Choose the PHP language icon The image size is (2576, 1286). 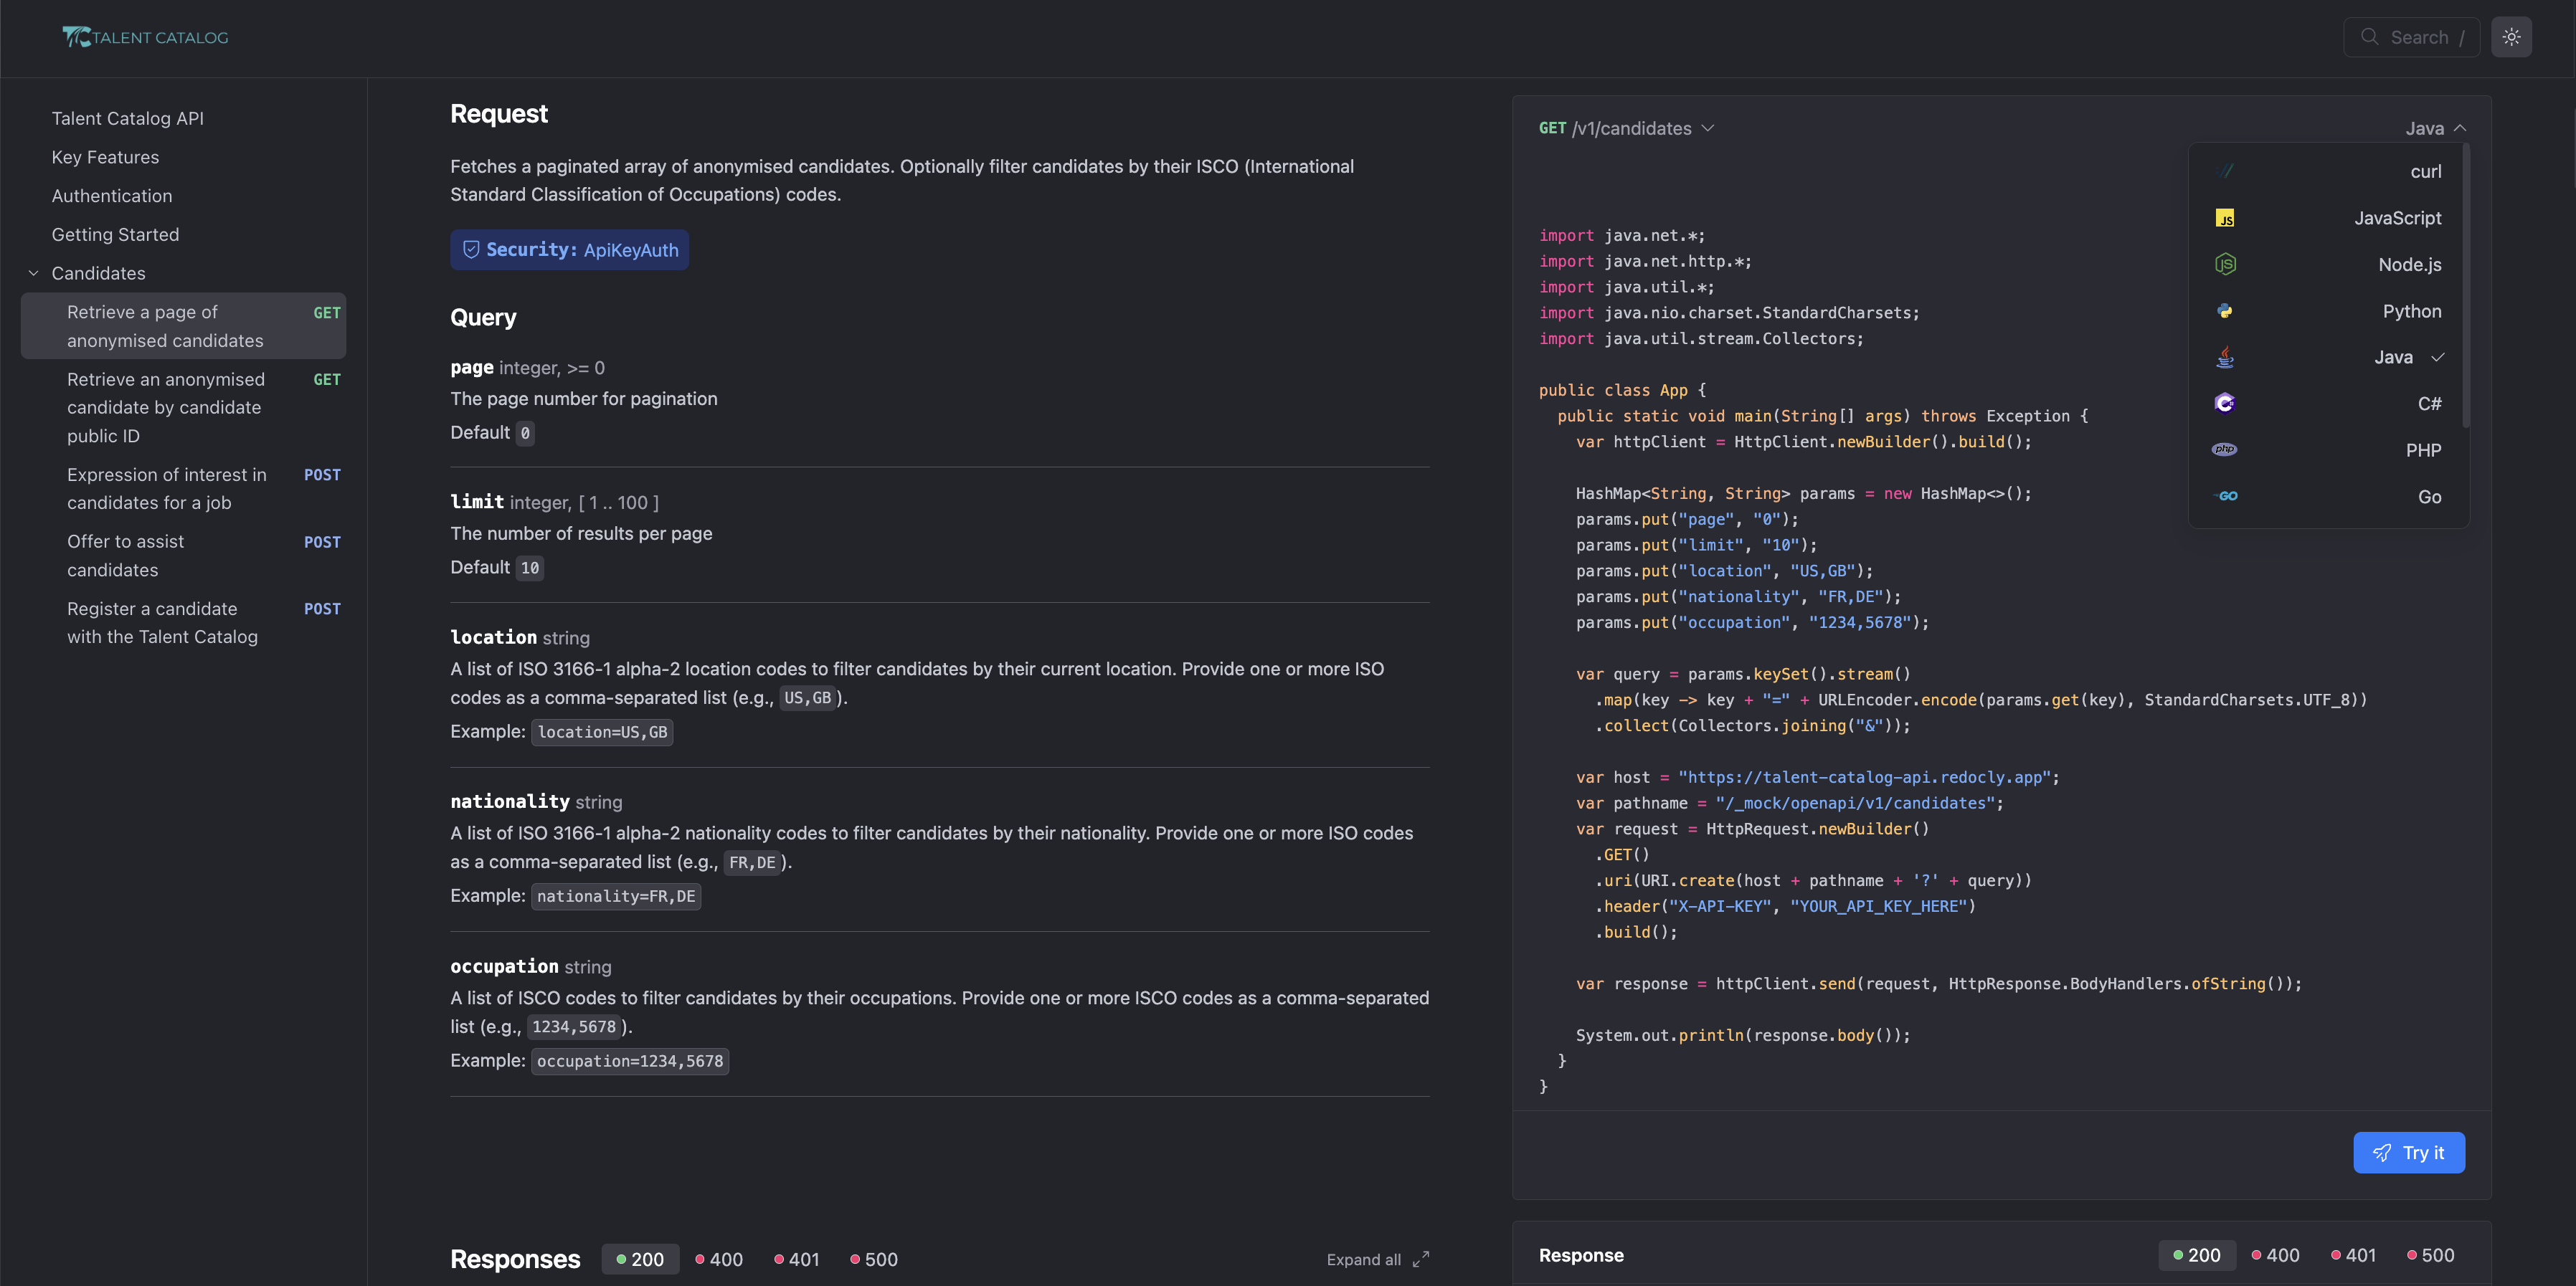click(2225, 449)
